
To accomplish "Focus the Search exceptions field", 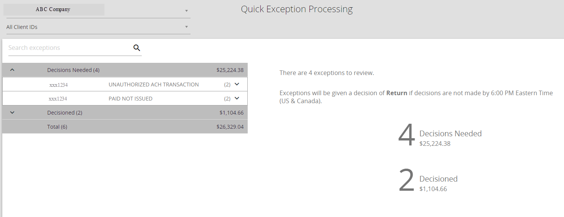I will pos(69,48).
